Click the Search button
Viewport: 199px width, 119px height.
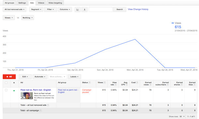tap(120, 10)
